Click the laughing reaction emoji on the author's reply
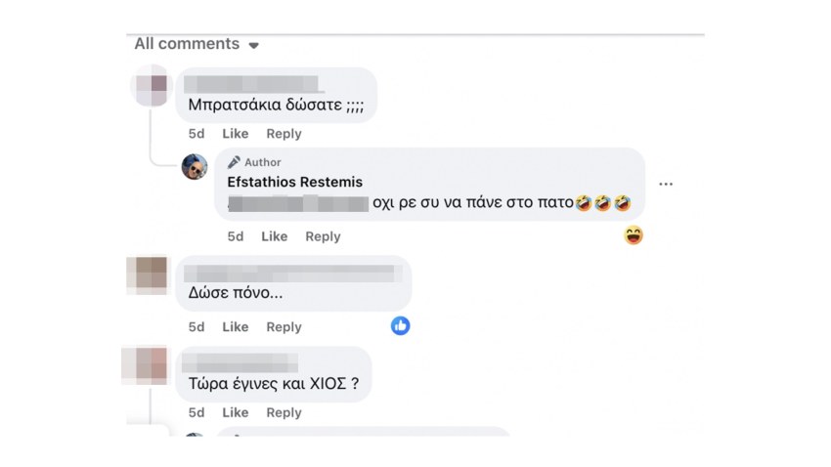The height and width of the screenshot is (467, 831). pos(634,235)
